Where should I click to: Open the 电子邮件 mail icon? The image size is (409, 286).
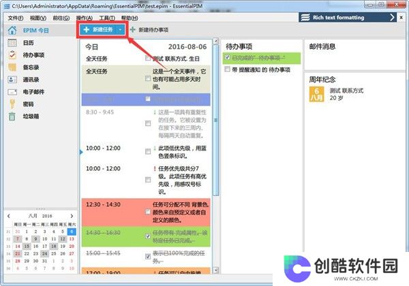pos(12,92)
